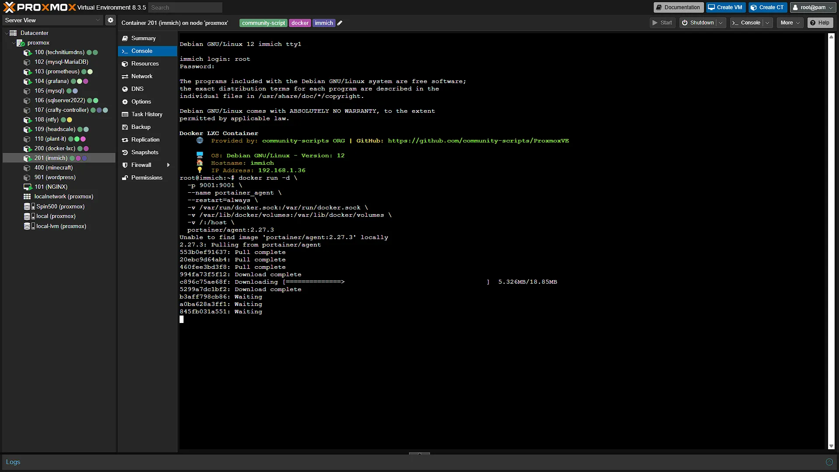Open the Backup floppy icon entry

pos(125,127)
